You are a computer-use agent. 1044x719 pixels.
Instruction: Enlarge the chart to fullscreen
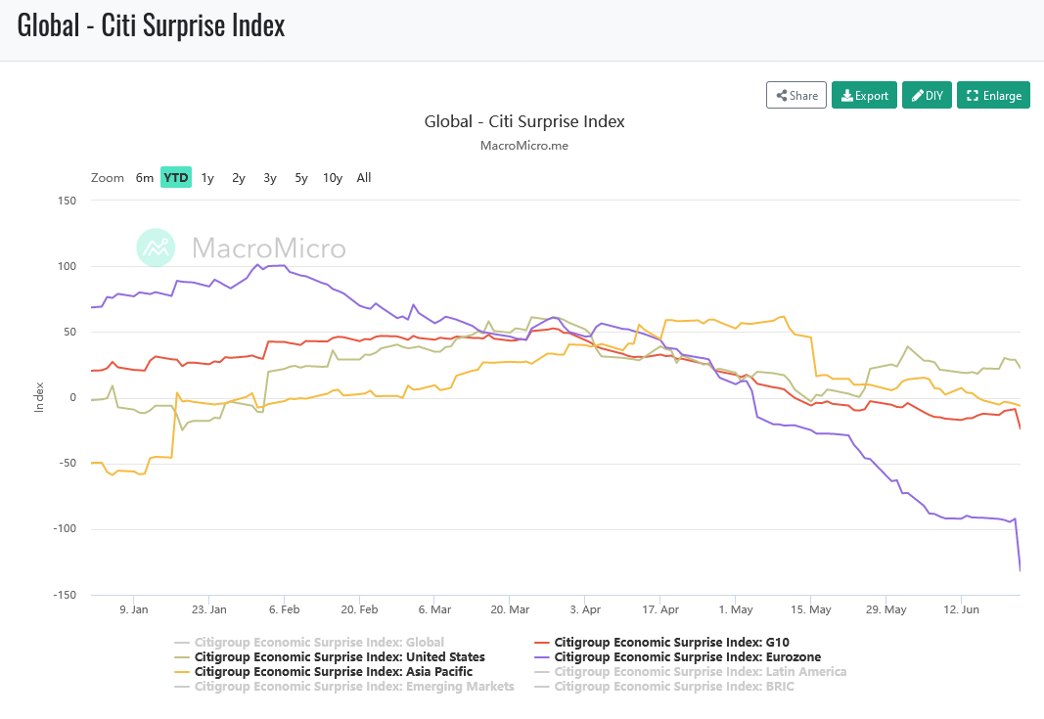(993, 95)
